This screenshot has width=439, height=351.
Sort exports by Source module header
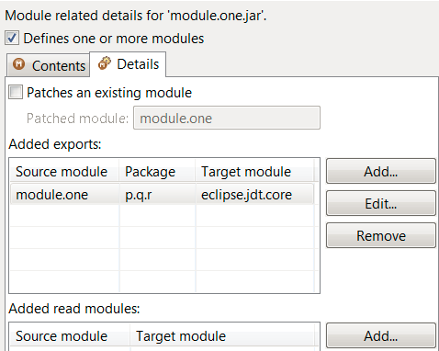click(x=64, y=172)
